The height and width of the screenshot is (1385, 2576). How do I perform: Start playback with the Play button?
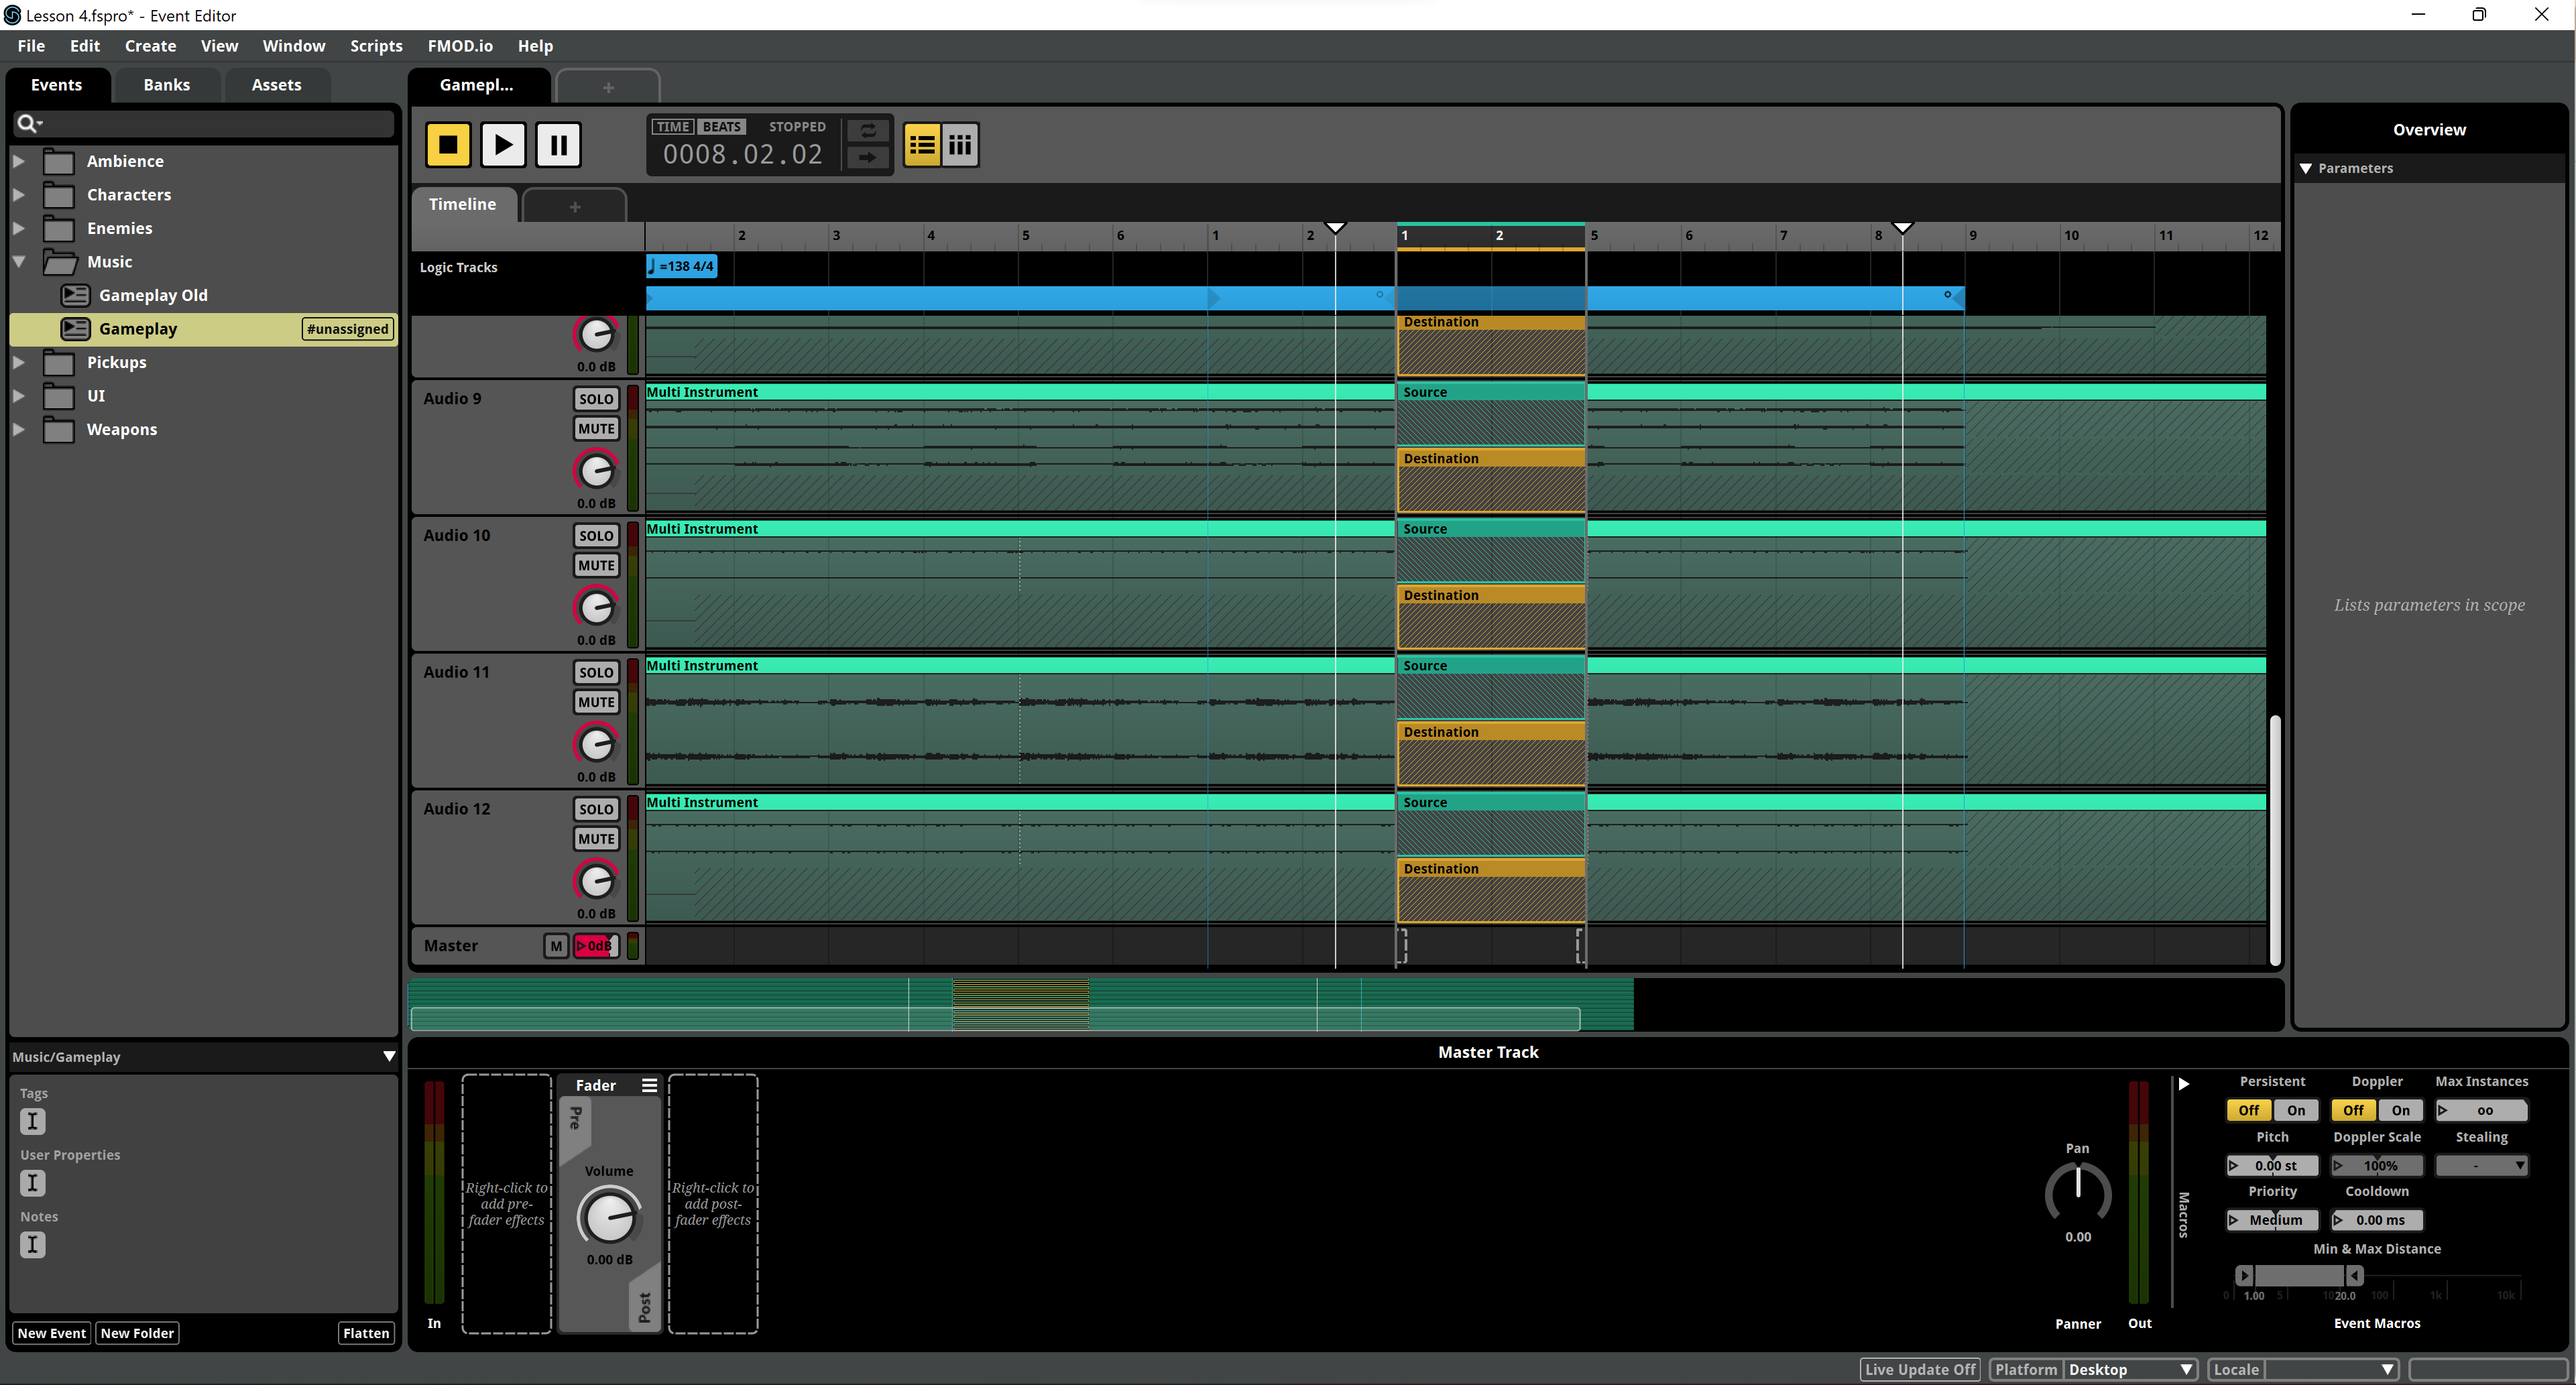(503, 145)
